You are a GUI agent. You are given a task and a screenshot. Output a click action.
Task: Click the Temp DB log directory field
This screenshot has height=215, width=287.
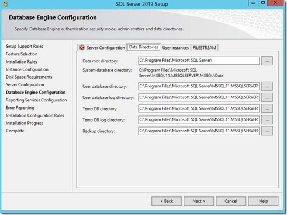coord(199,119)
